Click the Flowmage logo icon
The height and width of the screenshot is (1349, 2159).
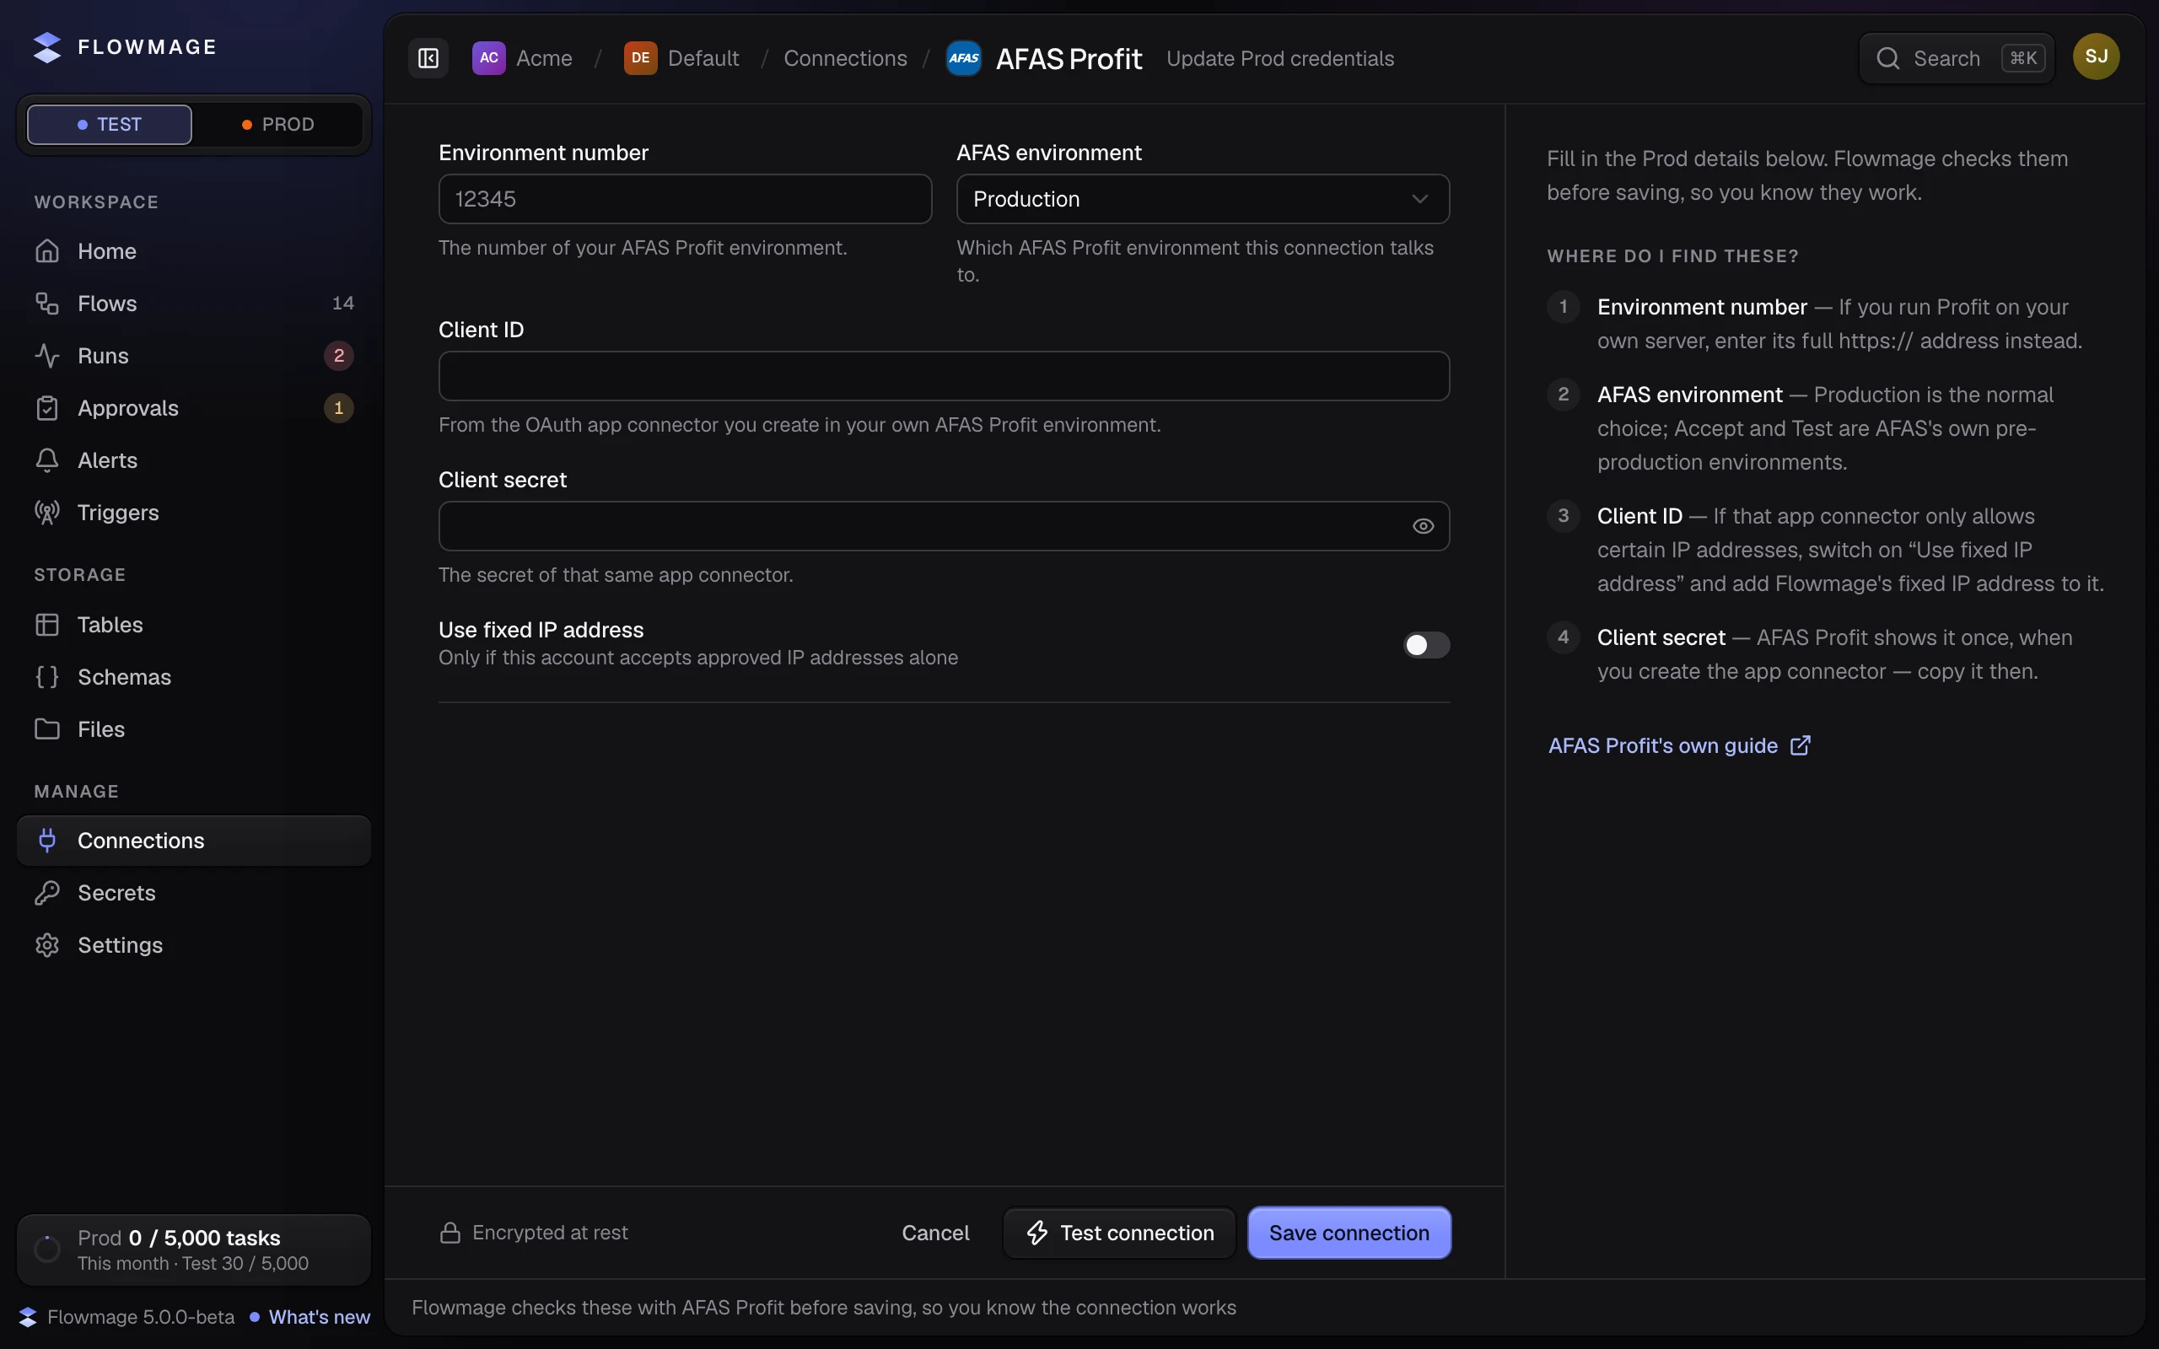[47, 47]
